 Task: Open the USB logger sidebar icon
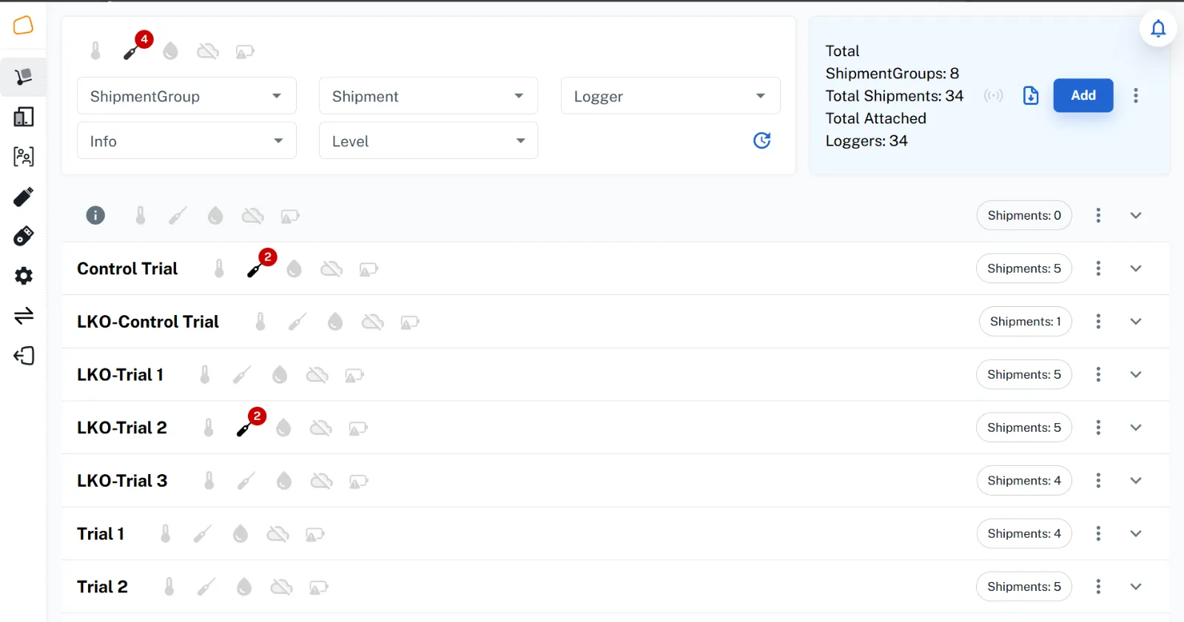point(24,197)
